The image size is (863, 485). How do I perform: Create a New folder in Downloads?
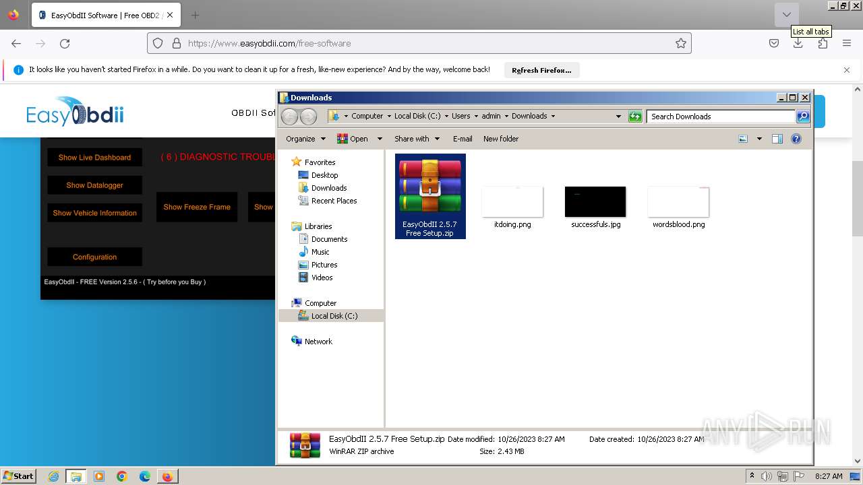[501, 139]
